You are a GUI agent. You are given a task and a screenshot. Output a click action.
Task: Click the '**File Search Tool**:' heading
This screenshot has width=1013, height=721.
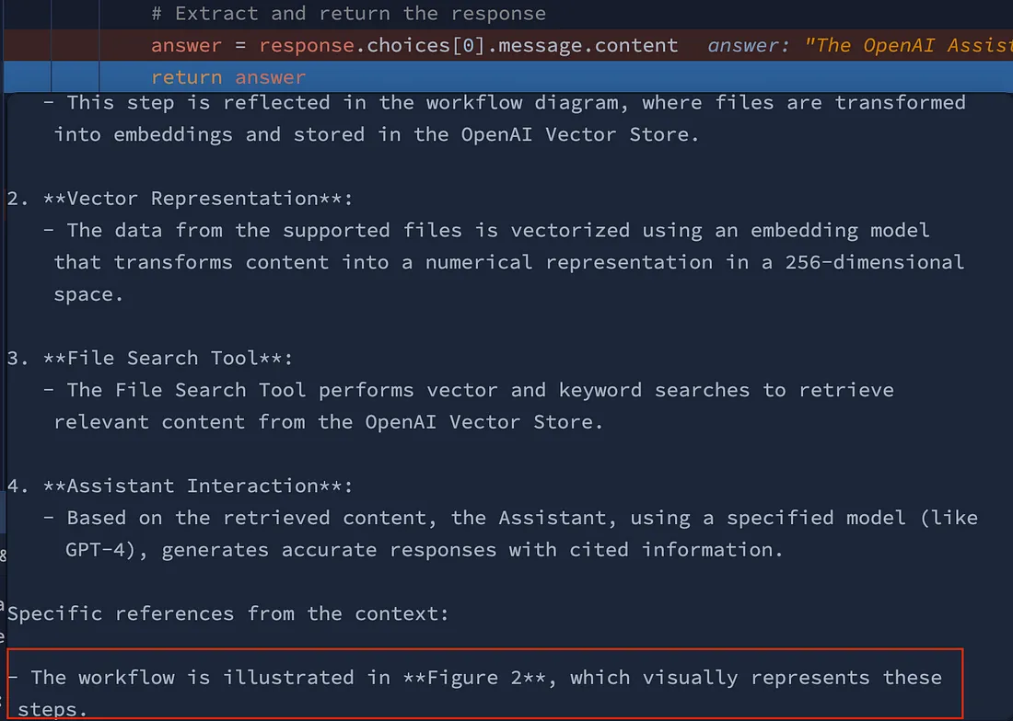tap(168, 359)
